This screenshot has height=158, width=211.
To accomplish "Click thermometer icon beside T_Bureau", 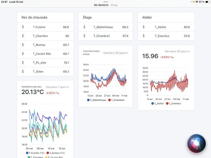I will point(23,45).
